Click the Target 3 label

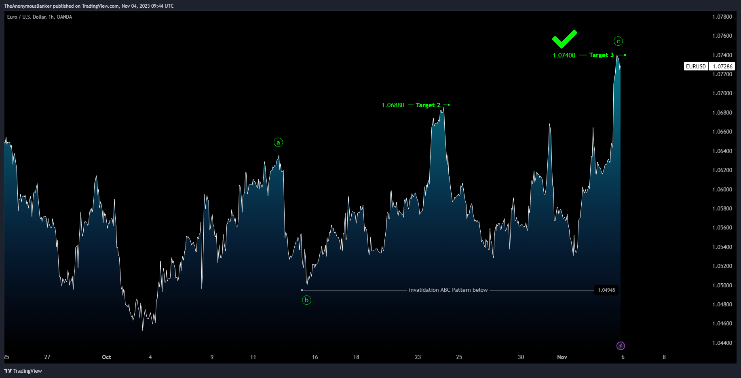(601, 55)
